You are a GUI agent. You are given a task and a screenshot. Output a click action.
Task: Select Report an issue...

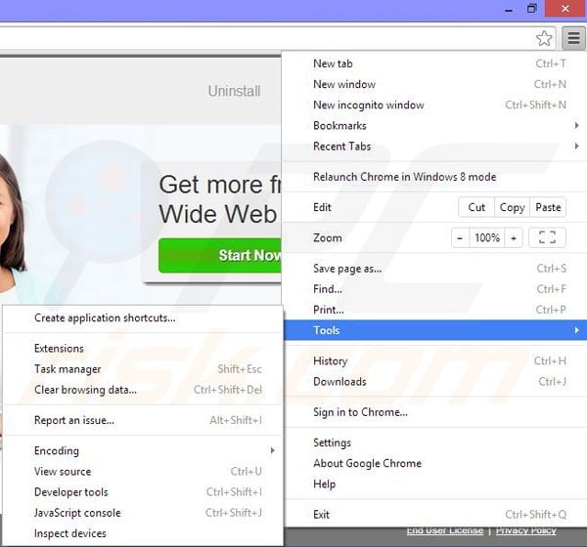pos(143,420)
